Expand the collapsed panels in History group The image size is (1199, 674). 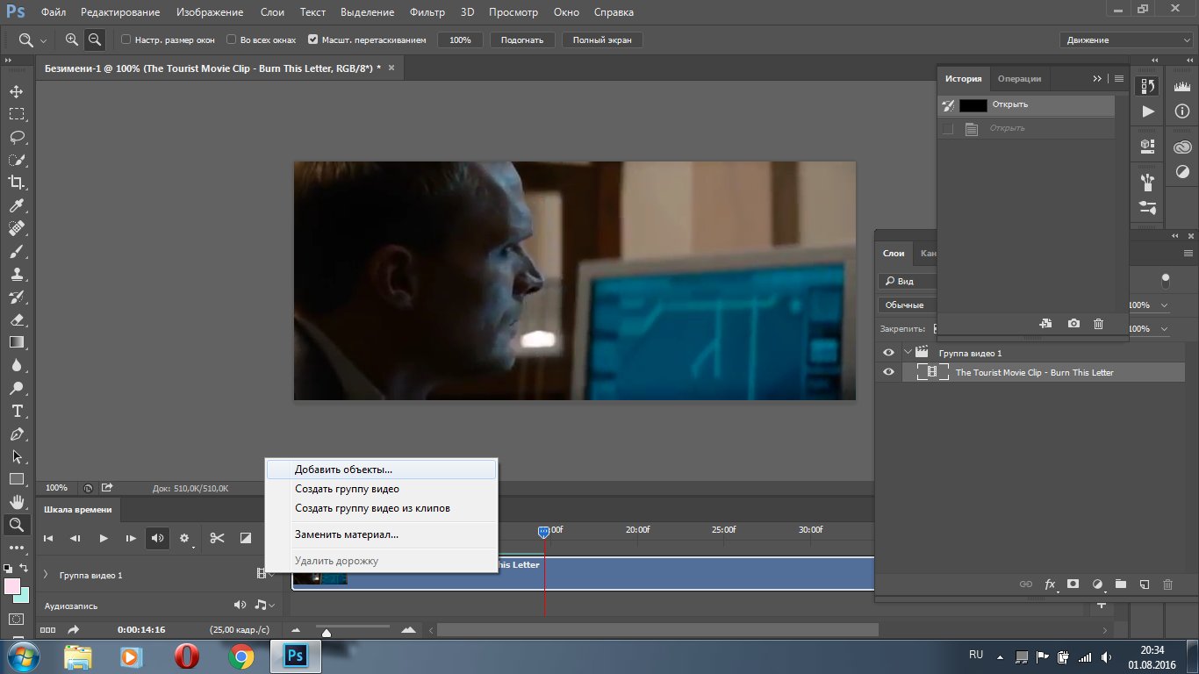pos(1096,78)
